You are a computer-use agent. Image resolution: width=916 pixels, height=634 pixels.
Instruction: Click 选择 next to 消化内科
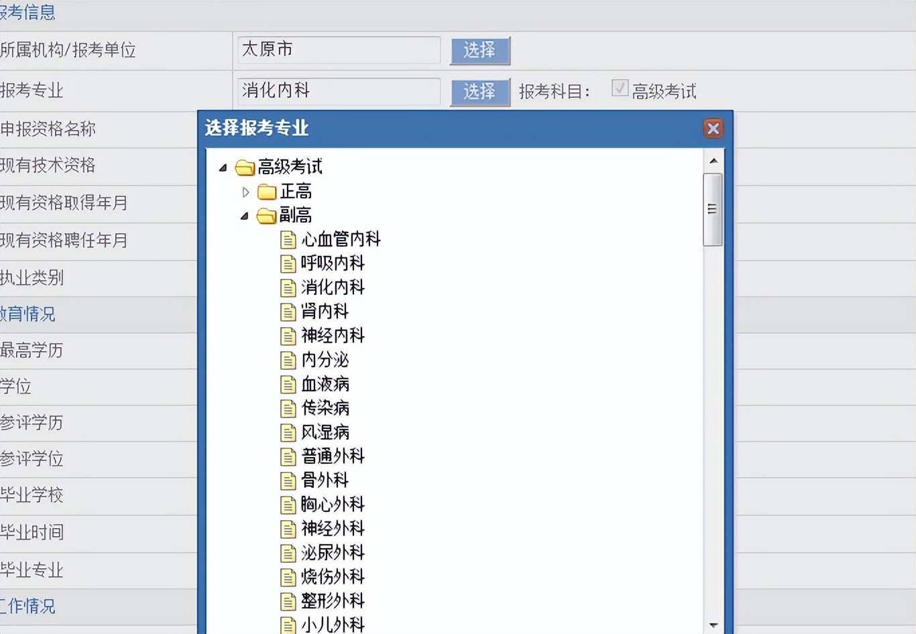[479, 92]
